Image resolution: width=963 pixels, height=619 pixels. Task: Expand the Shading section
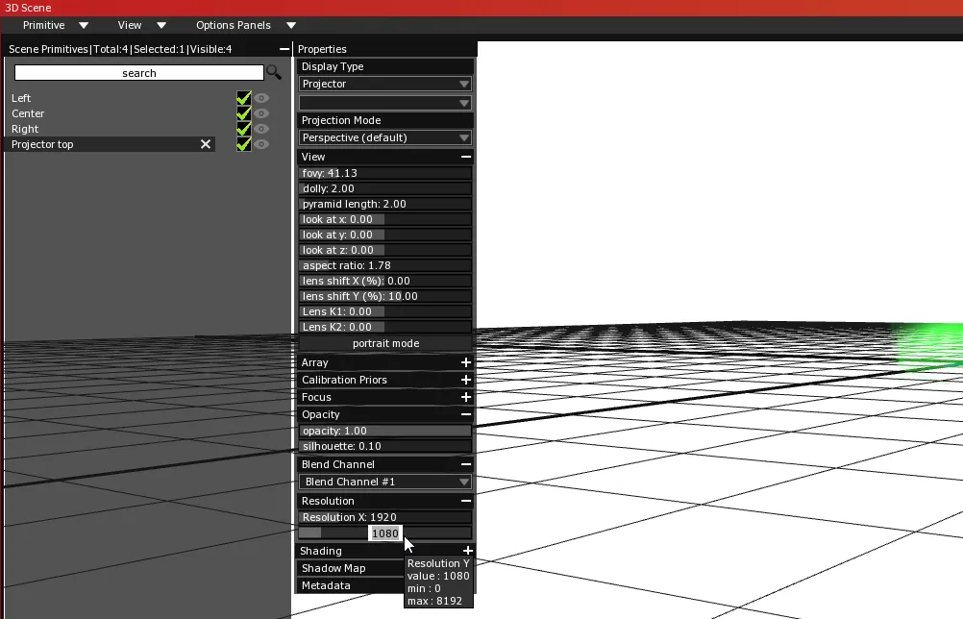467,550
